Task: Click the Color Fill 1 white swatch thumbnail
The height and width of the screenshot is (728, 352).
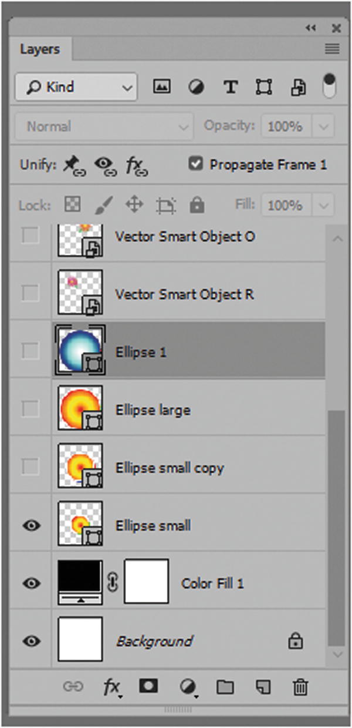Action: 146,583
